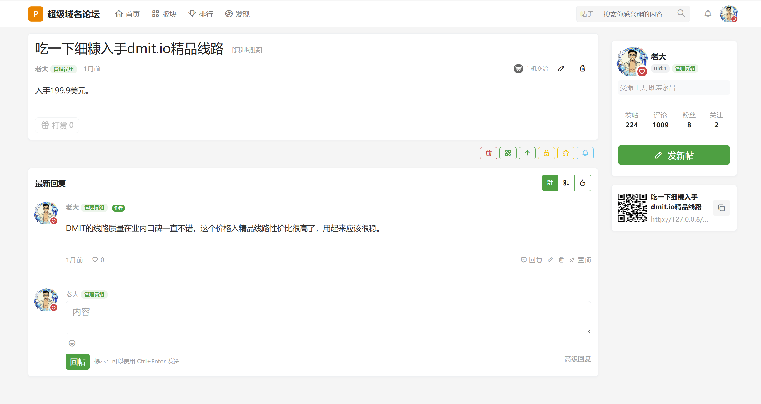Open the 帖子 search type selector
The width and height of the screenshot is (761, 404).
tap(587, 14)
